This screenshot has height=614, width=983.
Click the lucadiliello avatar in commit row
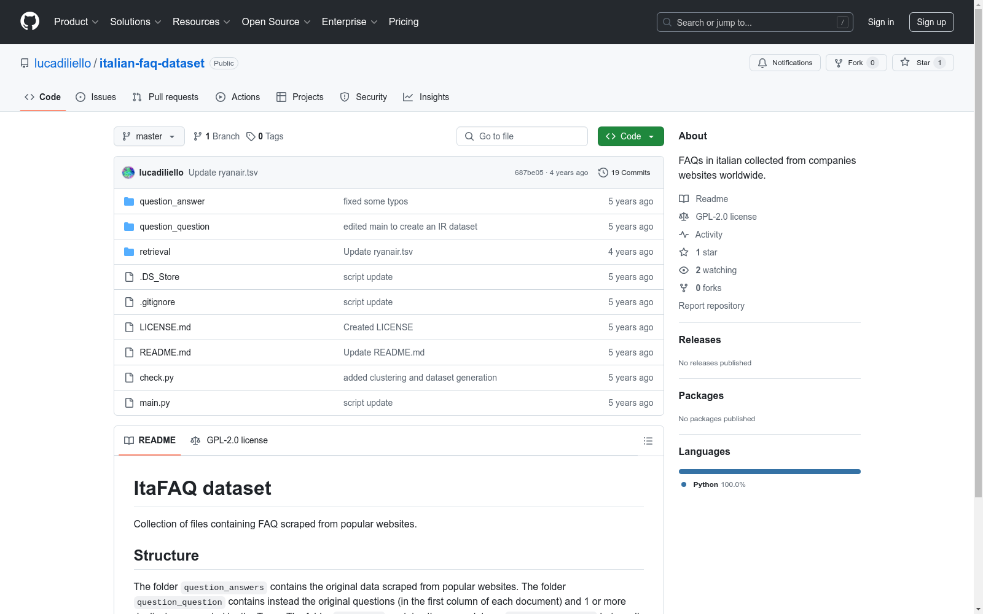(x=128, y=173)
